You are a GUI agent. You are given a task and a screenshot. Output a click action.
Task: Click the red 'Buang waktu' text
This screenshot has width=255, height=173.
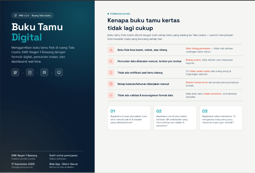(x=193, y=60)
